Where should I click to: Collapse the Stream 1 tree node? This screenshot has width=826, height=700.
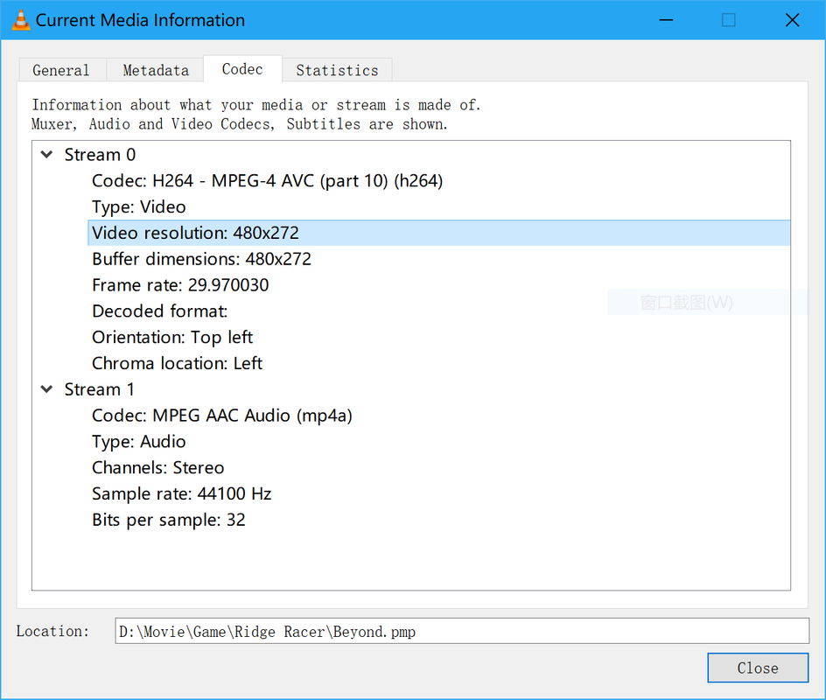47,389
